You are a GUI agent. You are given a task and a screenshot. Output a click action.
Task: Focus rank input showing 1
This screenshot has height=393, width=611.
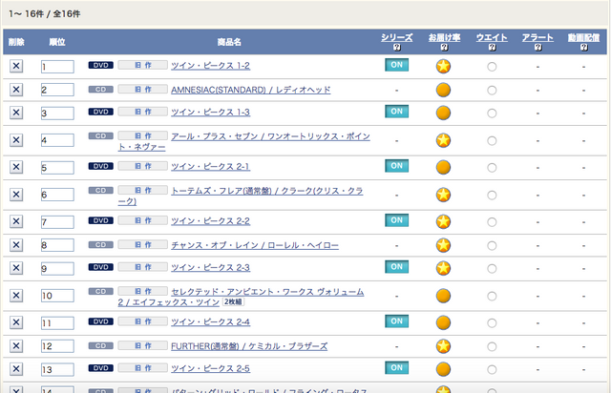57,67
